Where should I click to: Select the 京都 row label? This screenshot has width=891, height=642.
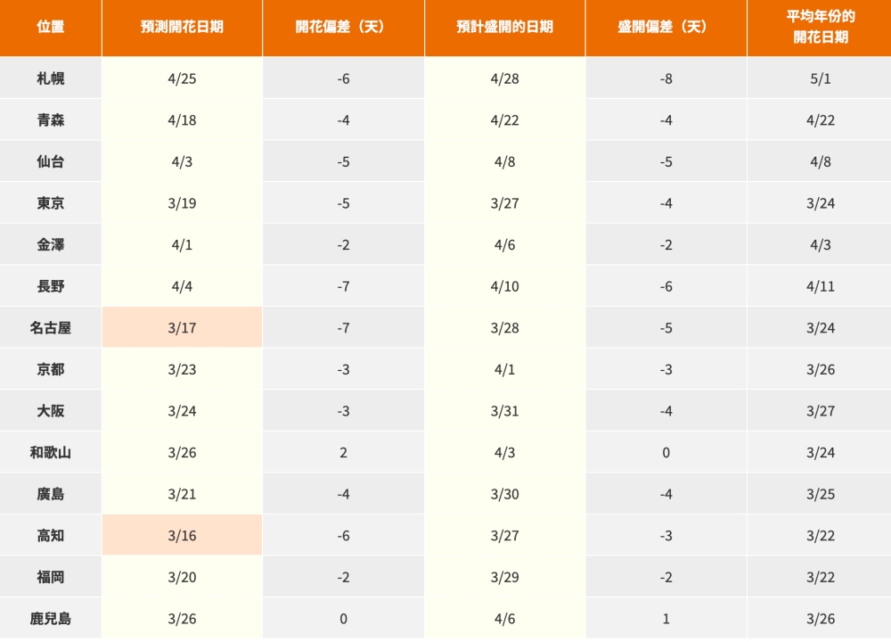click(51, 369)
